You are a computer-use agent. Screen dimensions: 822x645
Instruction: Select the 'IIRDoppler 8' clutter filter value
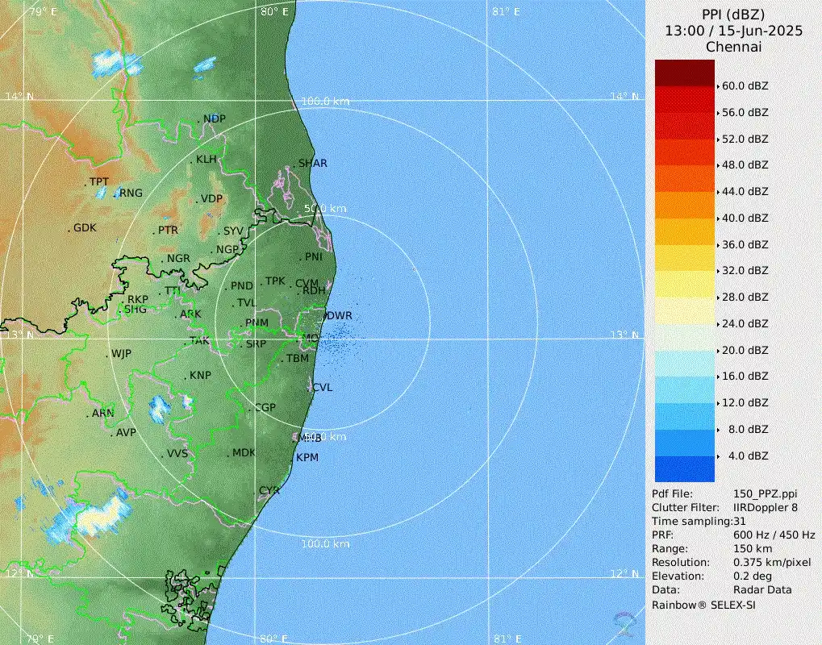click(x=766, y=508)
